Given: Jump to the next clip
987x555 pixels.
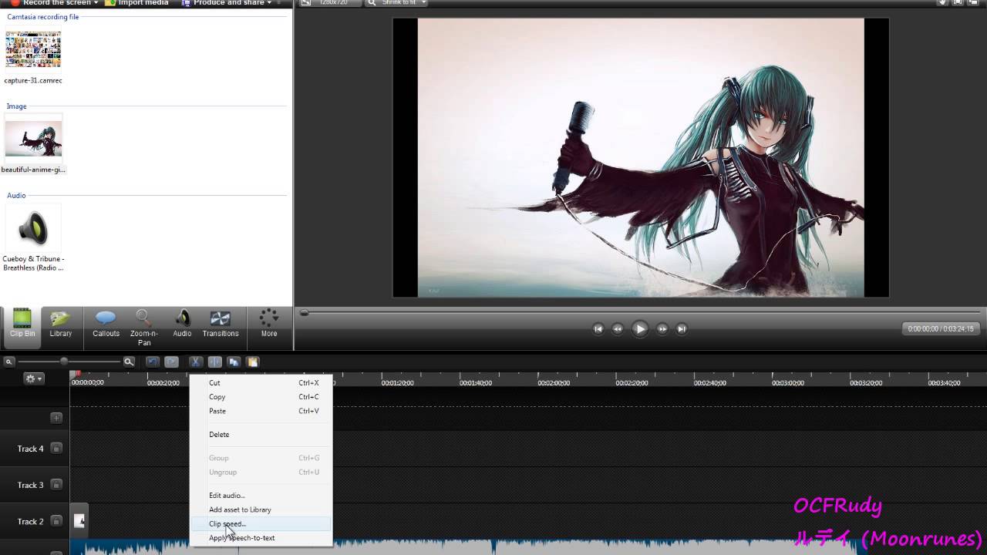Looking at the screenshot, I should [x=682, y=328].
